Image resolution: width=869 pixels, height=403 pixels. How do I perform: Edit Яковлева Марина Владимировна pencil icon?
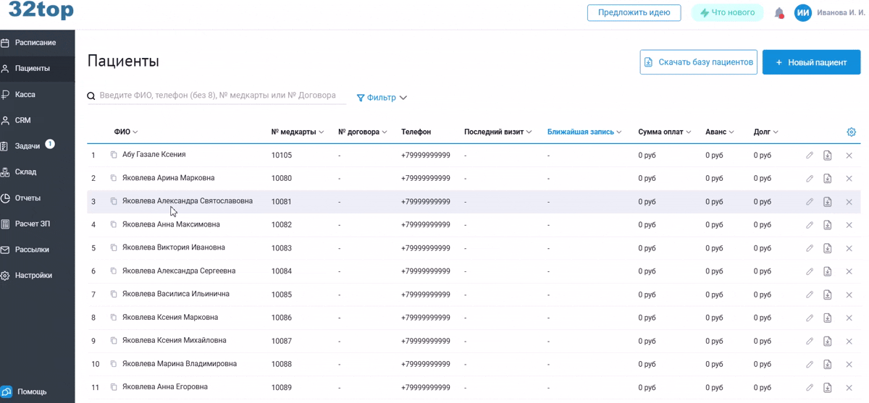pyautogui.click(x=810, y=364)
